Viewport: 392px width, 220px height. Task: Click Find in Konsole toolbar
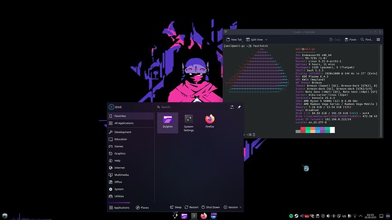(366, 40)
